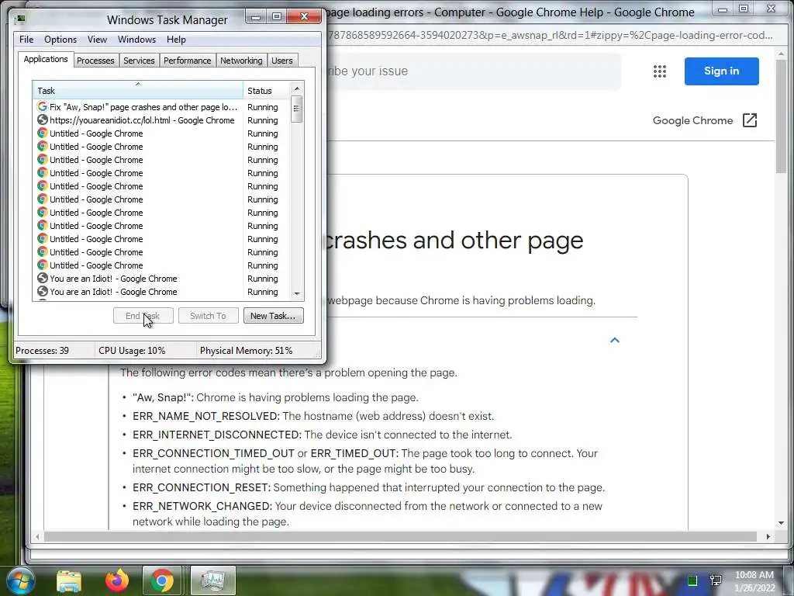Open the Windows menu in Task Manager
The height and width of the screenshot is (596, 794).
click(x=136, y=40)
